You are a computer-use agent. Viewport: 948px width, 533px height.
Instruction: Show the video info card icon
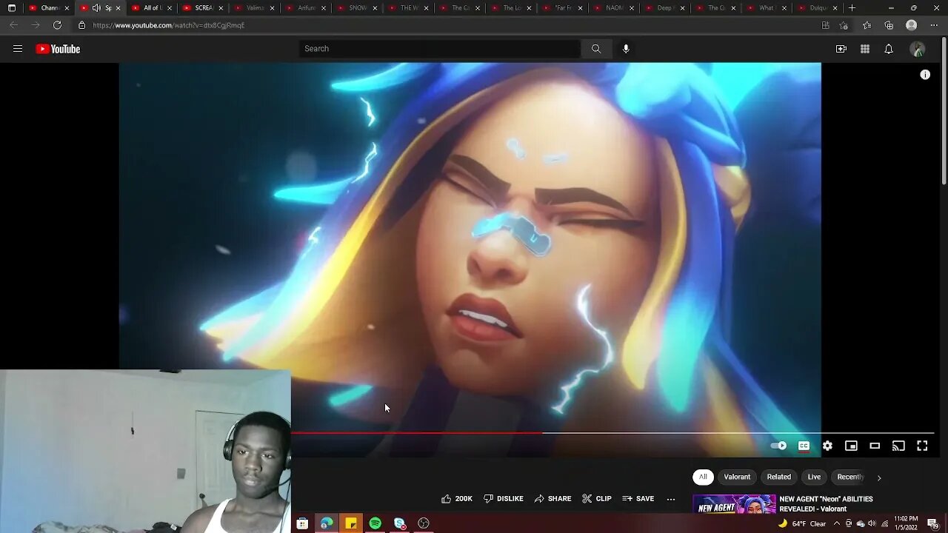(925, 75)
